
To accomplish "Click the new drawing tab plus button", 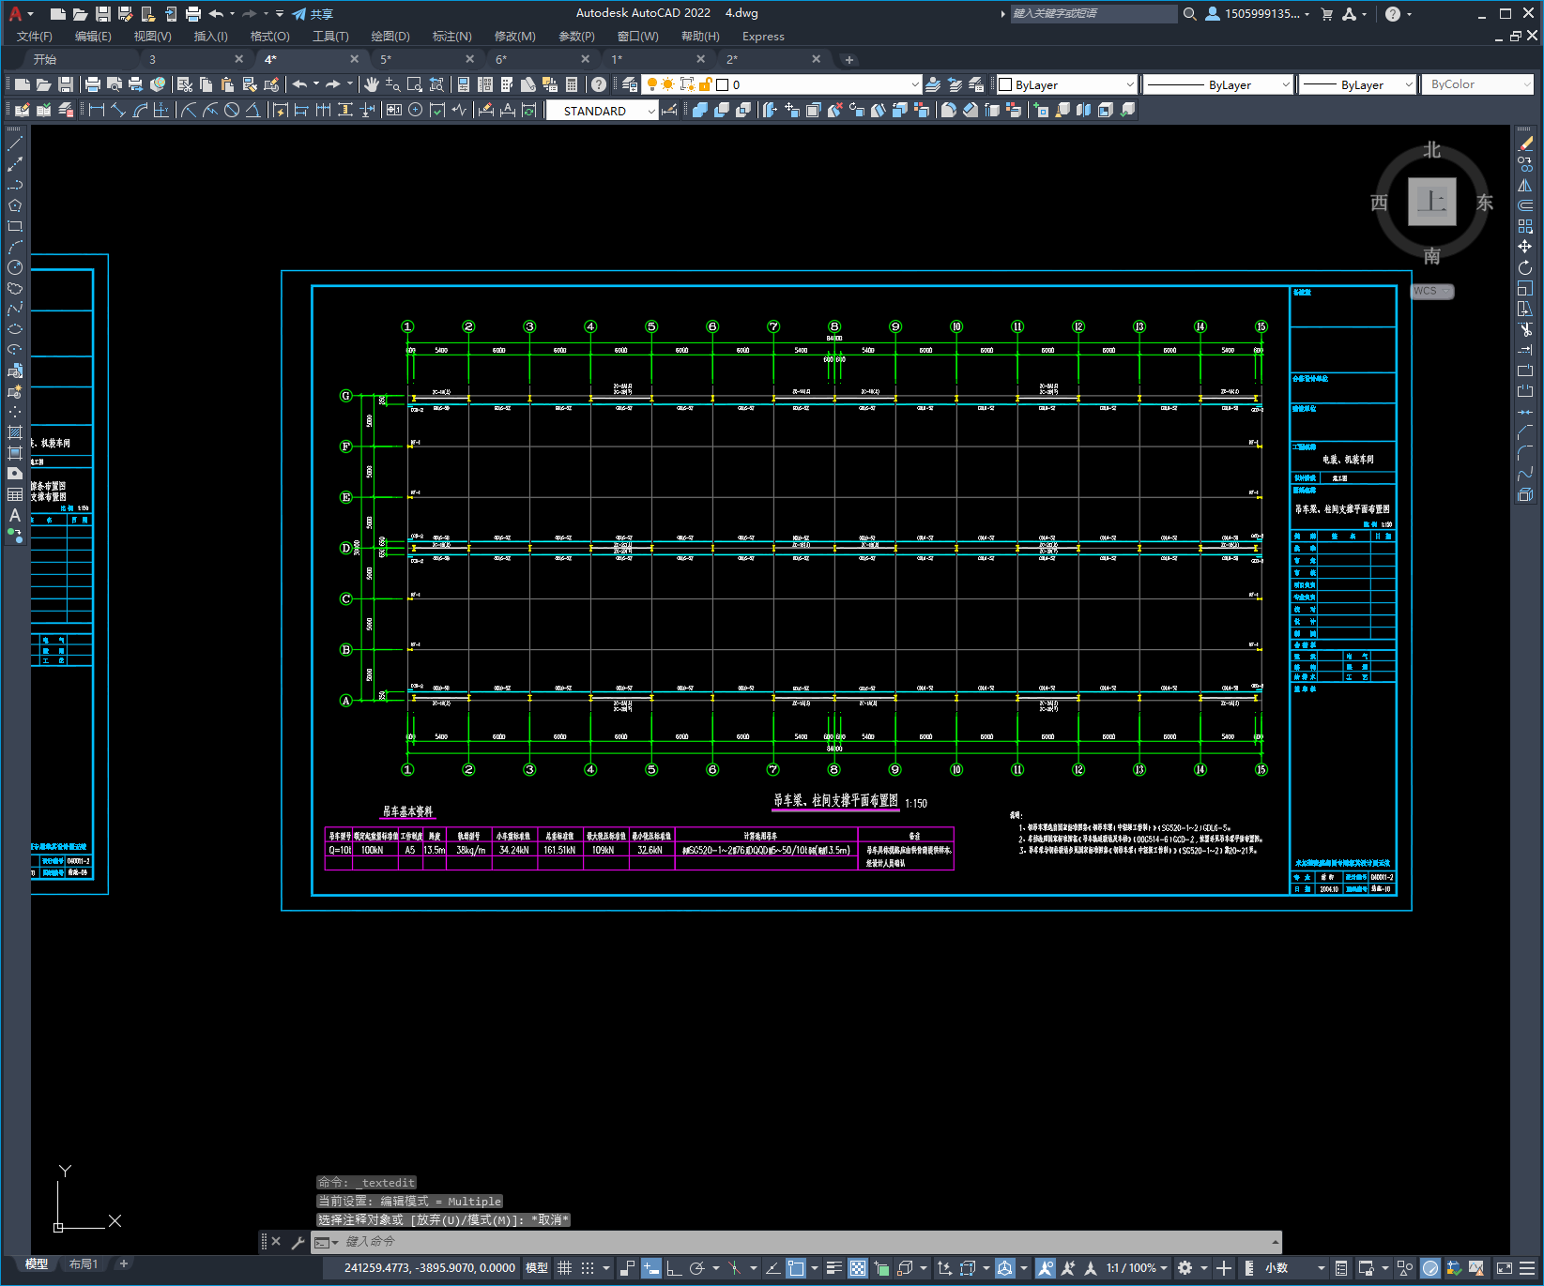I will pos(848,60).
